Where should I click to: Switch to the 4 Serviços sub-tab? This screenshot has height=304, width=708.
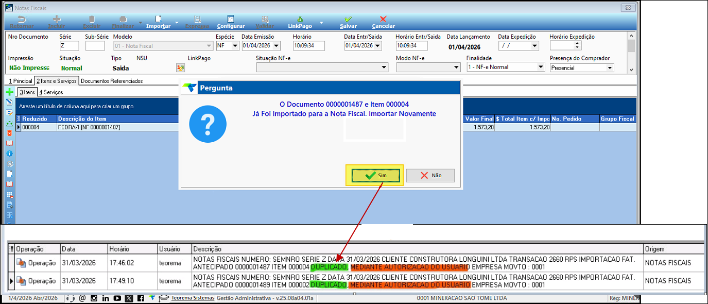point(51,92)
